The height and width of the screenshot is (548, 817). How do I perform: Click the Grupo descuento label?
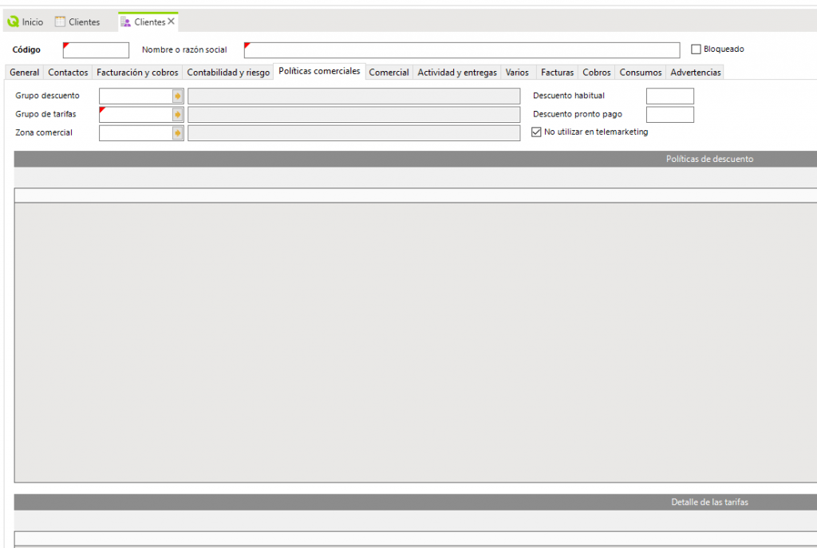[47, 96]
